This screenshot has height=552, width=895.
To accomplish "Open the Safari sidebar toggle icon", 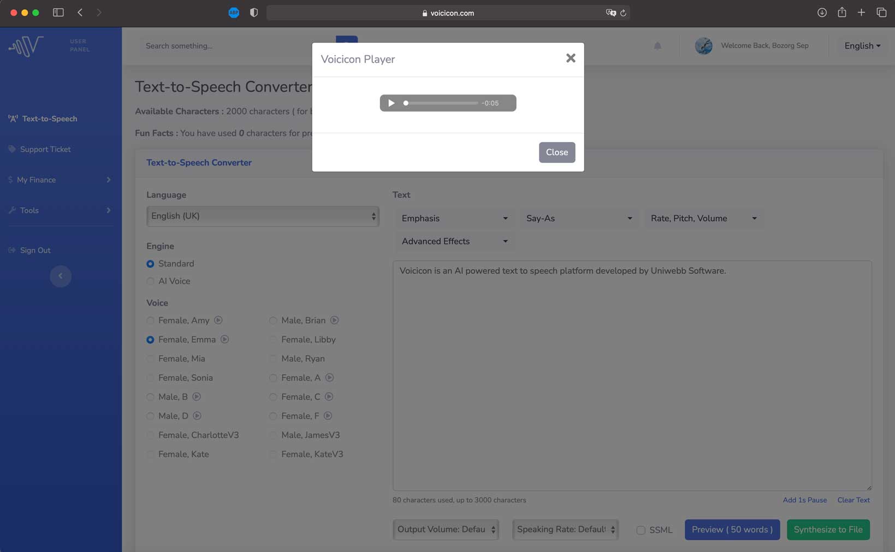I will pyautogui.click(x=58, y=12).
